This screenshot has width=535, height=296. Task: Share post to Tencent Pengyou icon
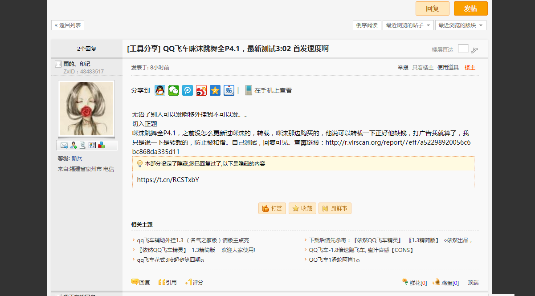click(188, 90)
